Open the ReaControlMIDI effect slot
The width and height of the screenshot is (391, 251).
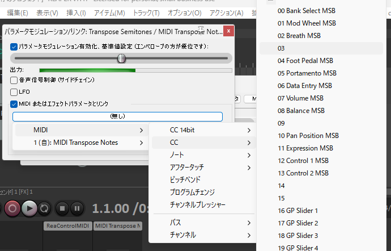(67, 226)
